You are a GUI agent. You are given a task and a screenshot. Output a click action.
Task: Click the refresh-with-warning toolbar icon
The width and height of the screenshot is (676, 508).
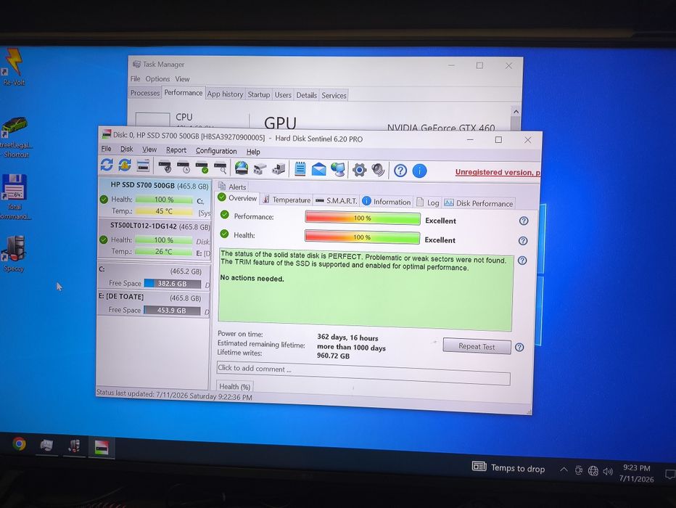(x=125, y=165)
